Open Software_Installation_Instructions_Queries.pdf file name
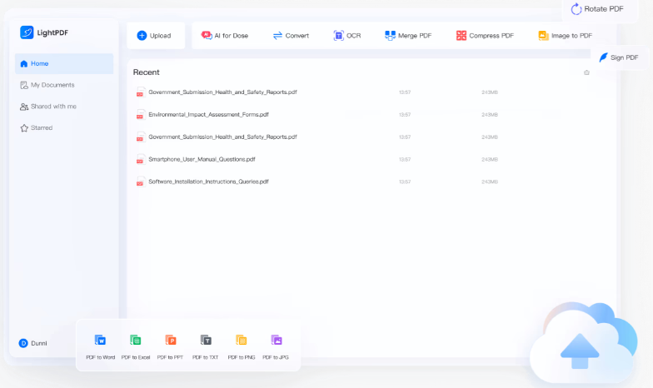The image size is (653, 388). pos(208,182)
